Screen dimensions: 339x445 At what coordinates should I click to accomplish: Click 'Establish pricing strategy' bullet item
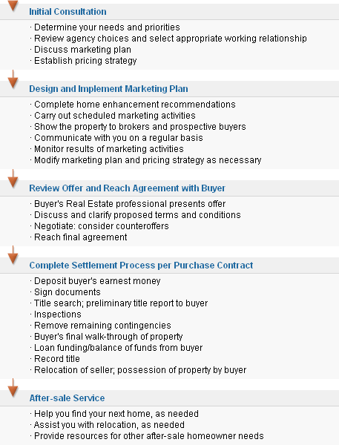85,61
